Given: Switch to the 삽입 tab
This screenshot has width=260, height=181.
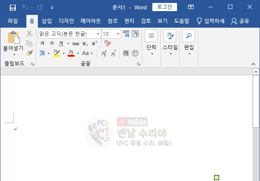Looking at the screenshot, I should pyautogui.click(x=47, y=21).
